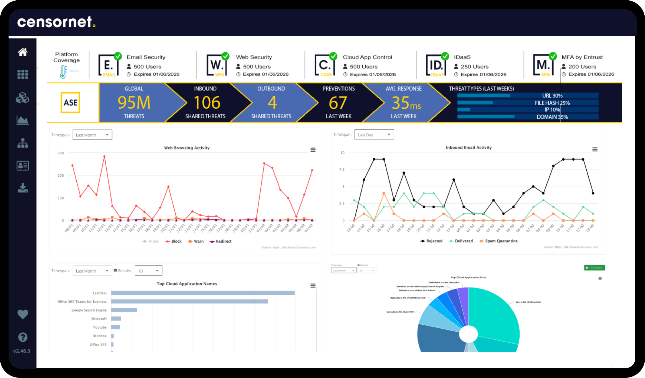Click the ASE logo tile

click(70, 103)
